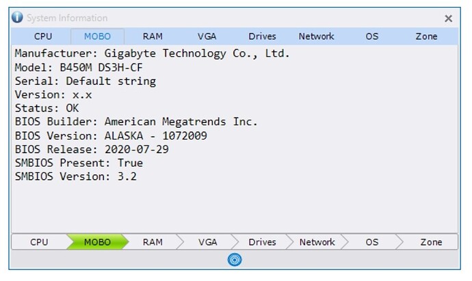472x281 pixels.
Task: Click the System Information window title
Action: click(67, 18)
